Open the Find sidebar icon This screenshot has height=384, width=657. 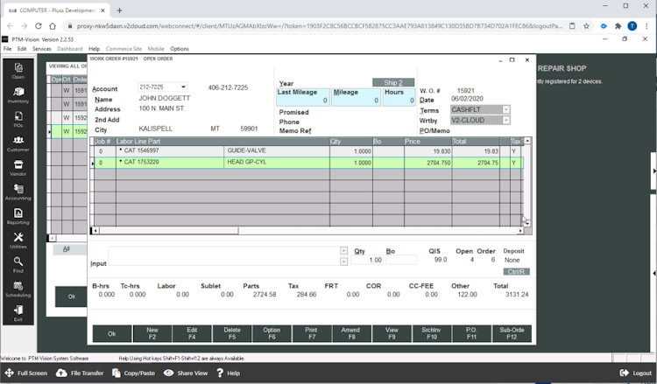click(18, 265)
